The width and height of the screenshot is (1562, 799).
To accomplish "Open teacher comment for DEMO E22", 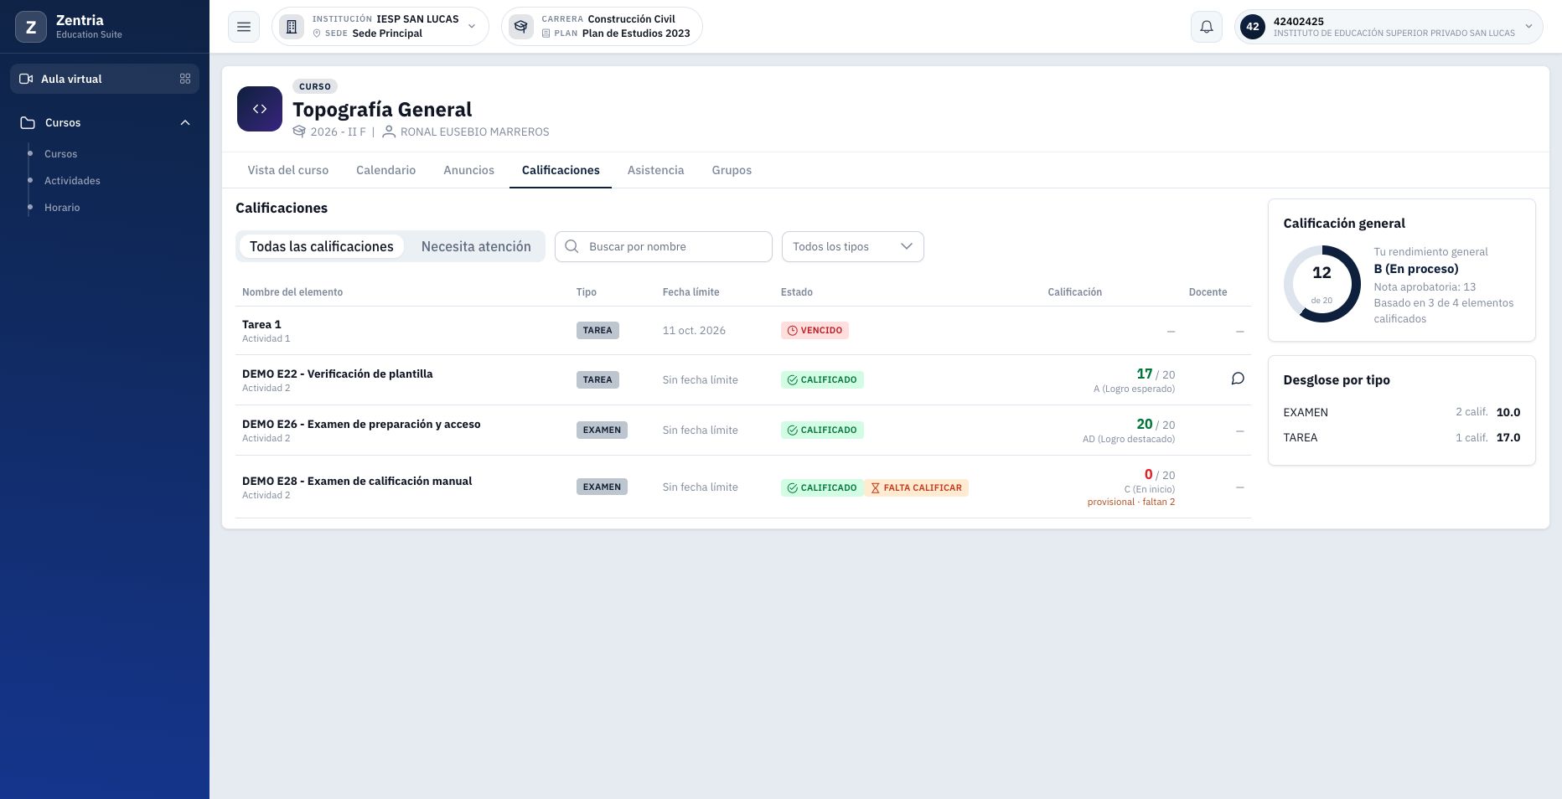I will [x=1238, y=379].
